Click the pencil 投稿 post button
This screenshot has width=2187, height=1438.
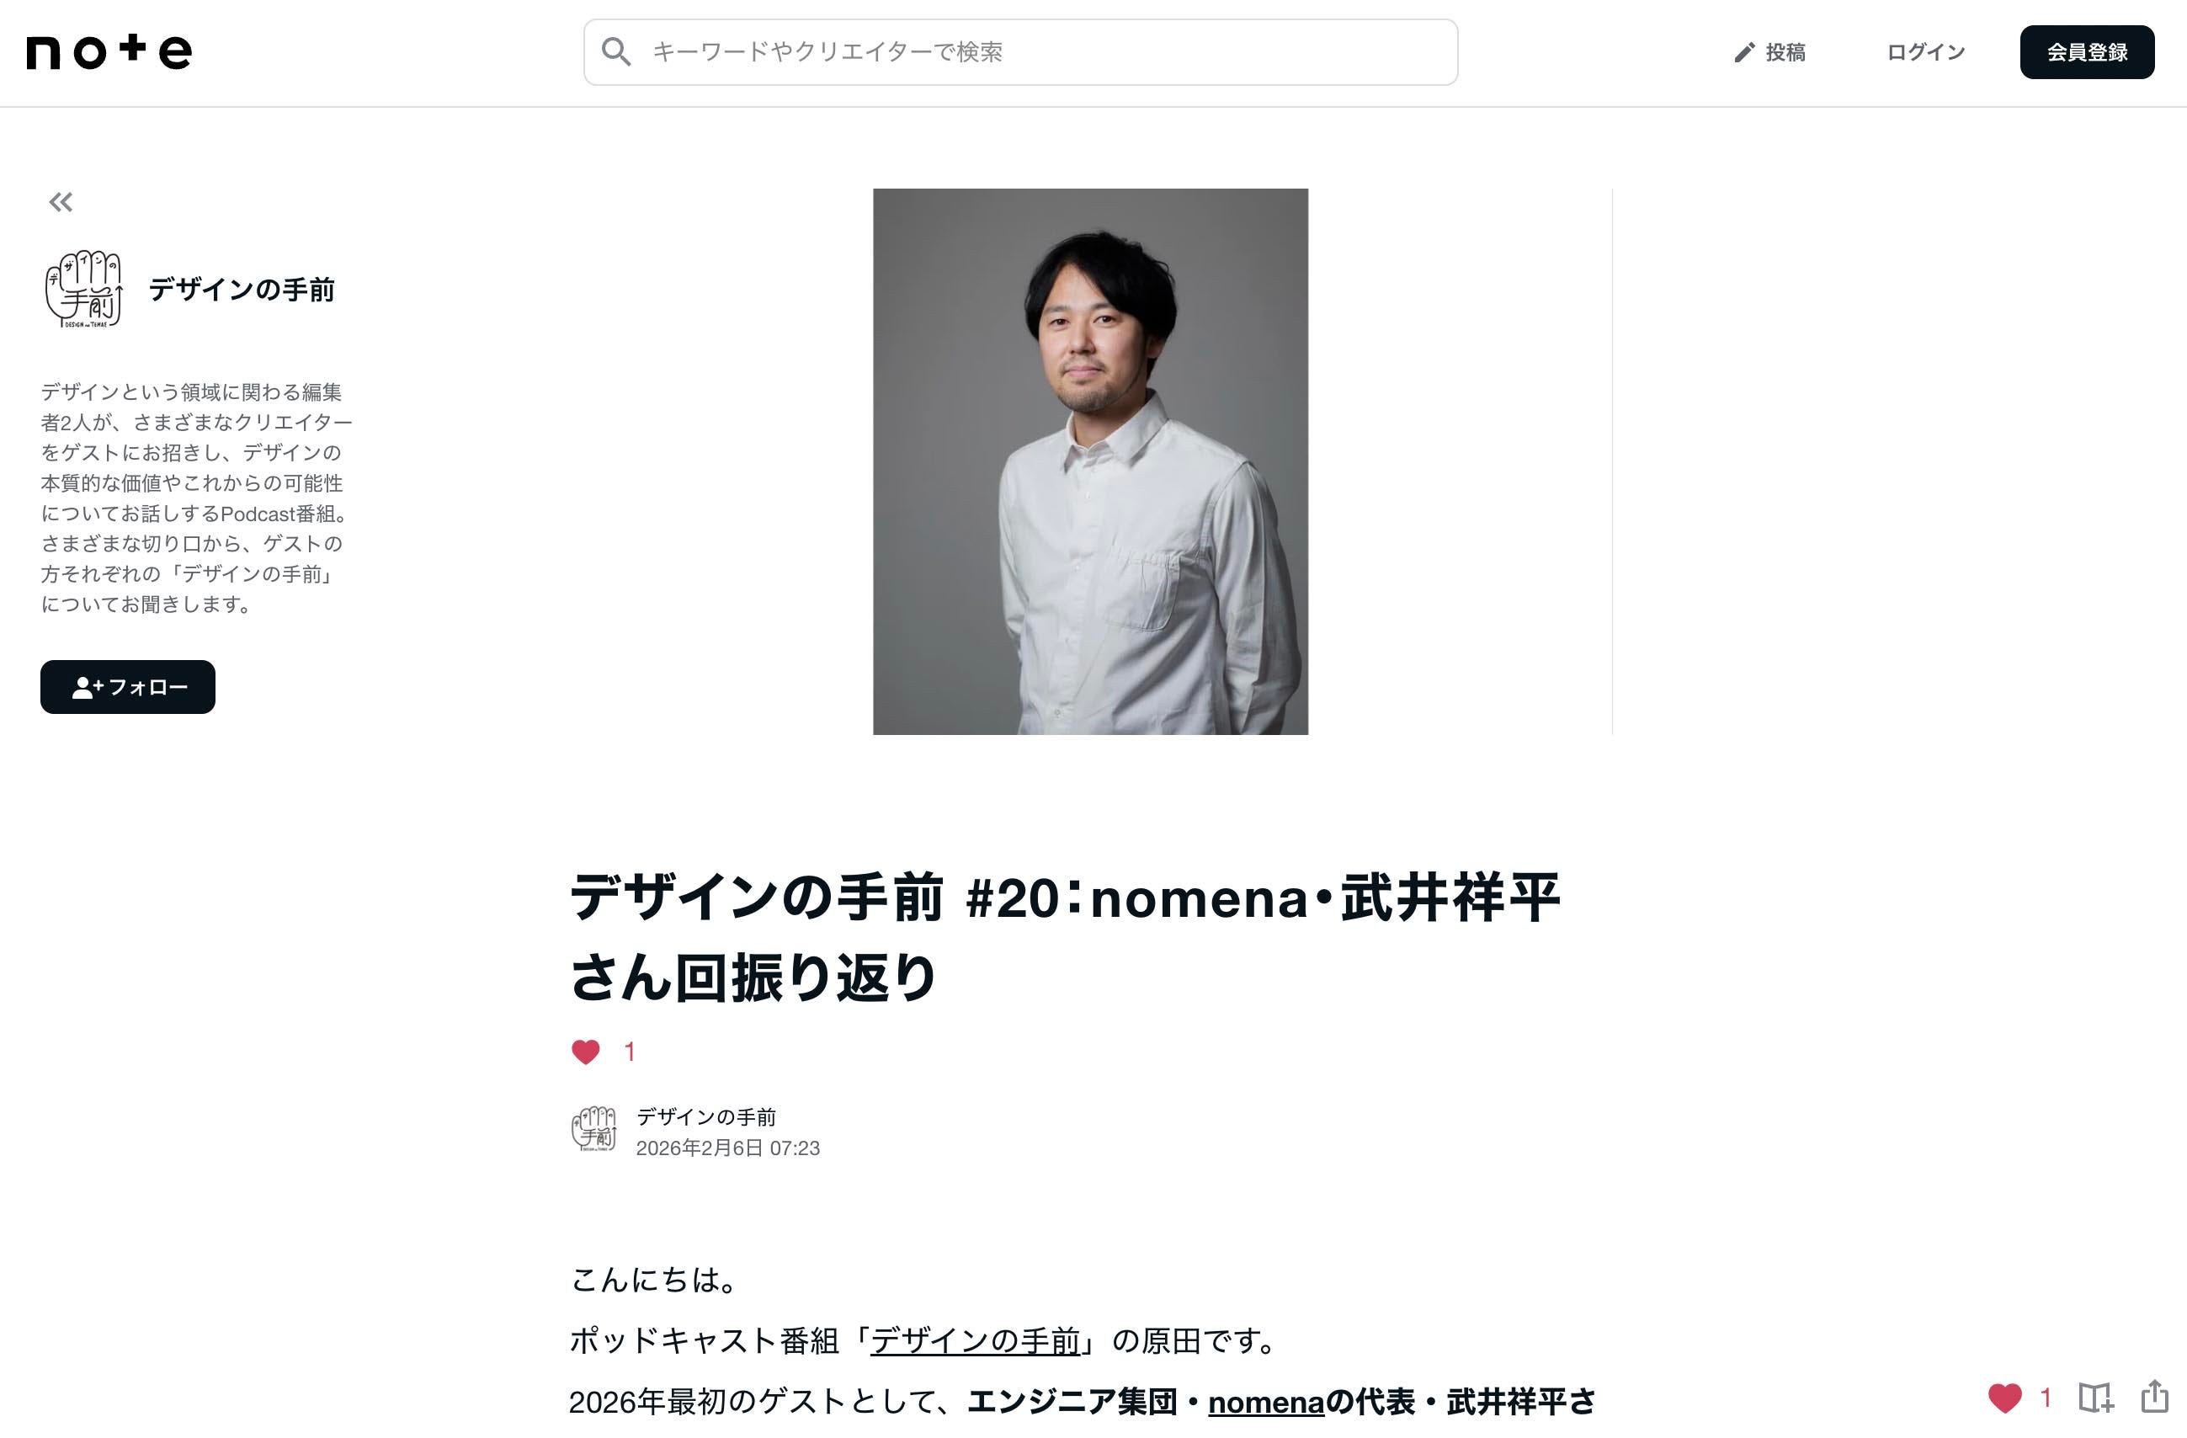click(1769, 52)
